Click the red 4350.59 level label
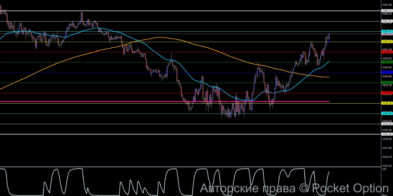Screen dimensions: 393x196 point(387,52)
